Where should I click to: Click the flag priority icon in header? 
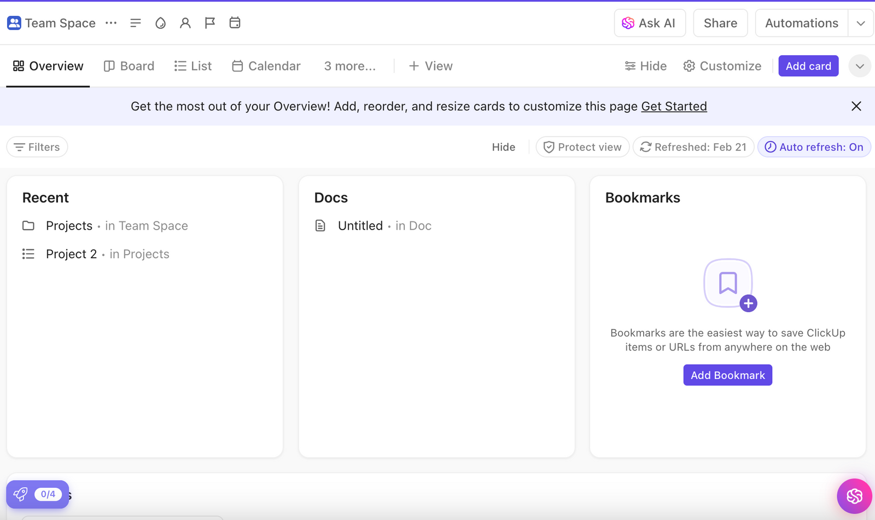210,23
